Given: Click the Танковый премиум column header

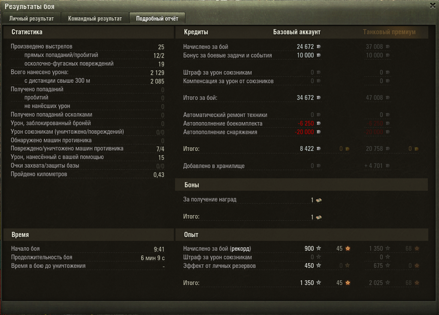Looking at the screenshot, I should pyautogui.click(x=389, y=32).
